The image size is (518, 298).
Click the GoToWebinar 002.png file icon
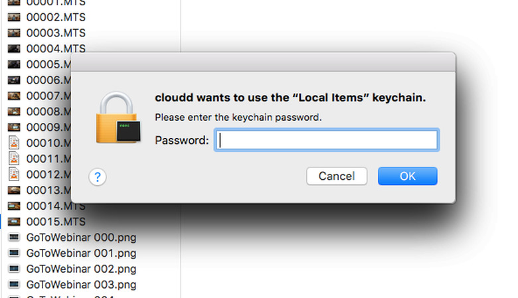tap(14, 269)
